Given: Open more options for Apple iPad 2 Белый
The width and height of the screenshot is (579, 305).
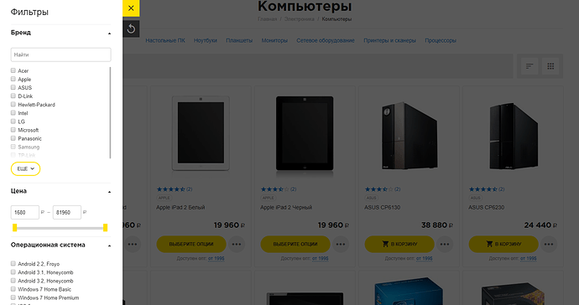Looking at the screenshot, I should (237, 244).
